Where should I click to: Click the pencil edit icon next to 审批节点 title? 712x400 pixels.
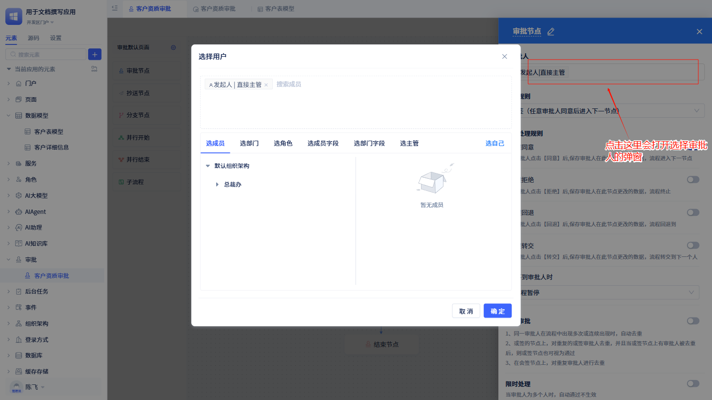coord(551,31)
